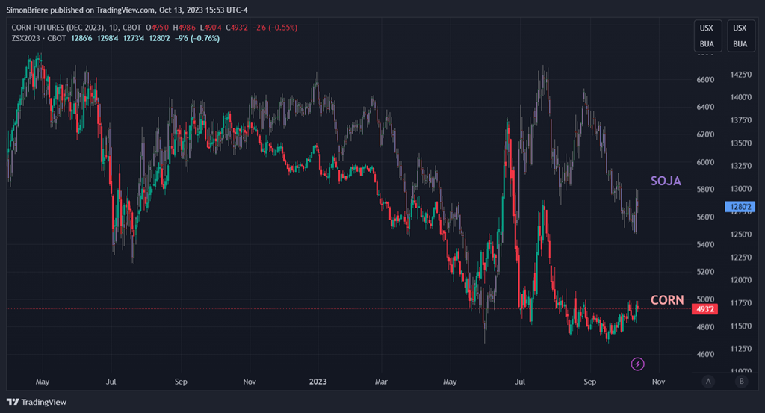The image size is (765, 413).
Task: Click the Nov label on time axis
Action: [657, 382]
